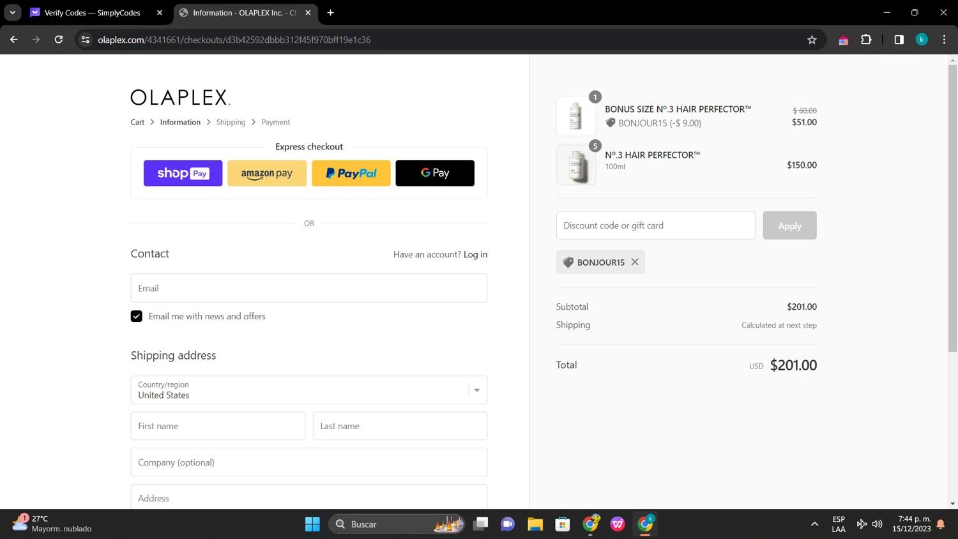Select Shipping breadcrumb step
Screen dimensions: 958x539
[231, 122]
